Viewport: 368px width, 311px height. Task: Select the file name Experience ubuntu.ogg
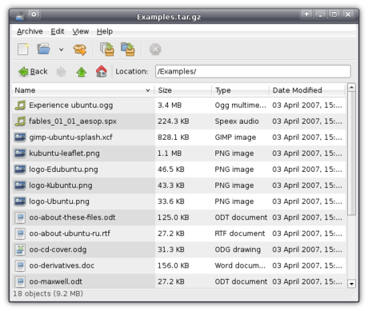point(71,106)
